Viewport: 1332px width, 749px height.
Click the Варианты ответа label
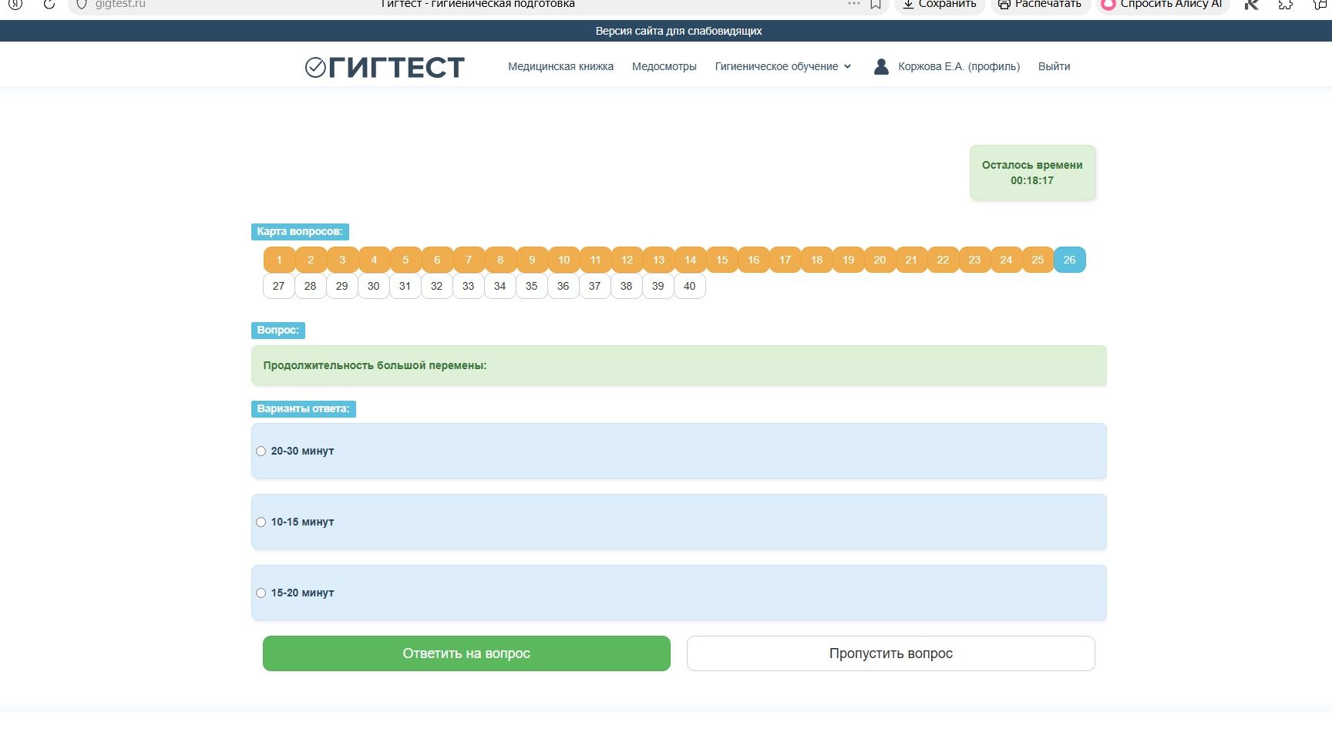pos(303,408)
